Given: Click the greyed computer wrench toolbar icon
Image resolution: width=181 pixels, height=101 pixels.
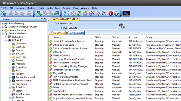Looking at the screenshot, I should point(45,14).
